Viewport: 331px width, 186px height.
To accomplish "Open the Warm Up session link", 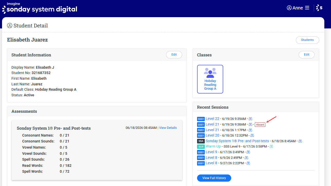I will (x=213, y=146).
